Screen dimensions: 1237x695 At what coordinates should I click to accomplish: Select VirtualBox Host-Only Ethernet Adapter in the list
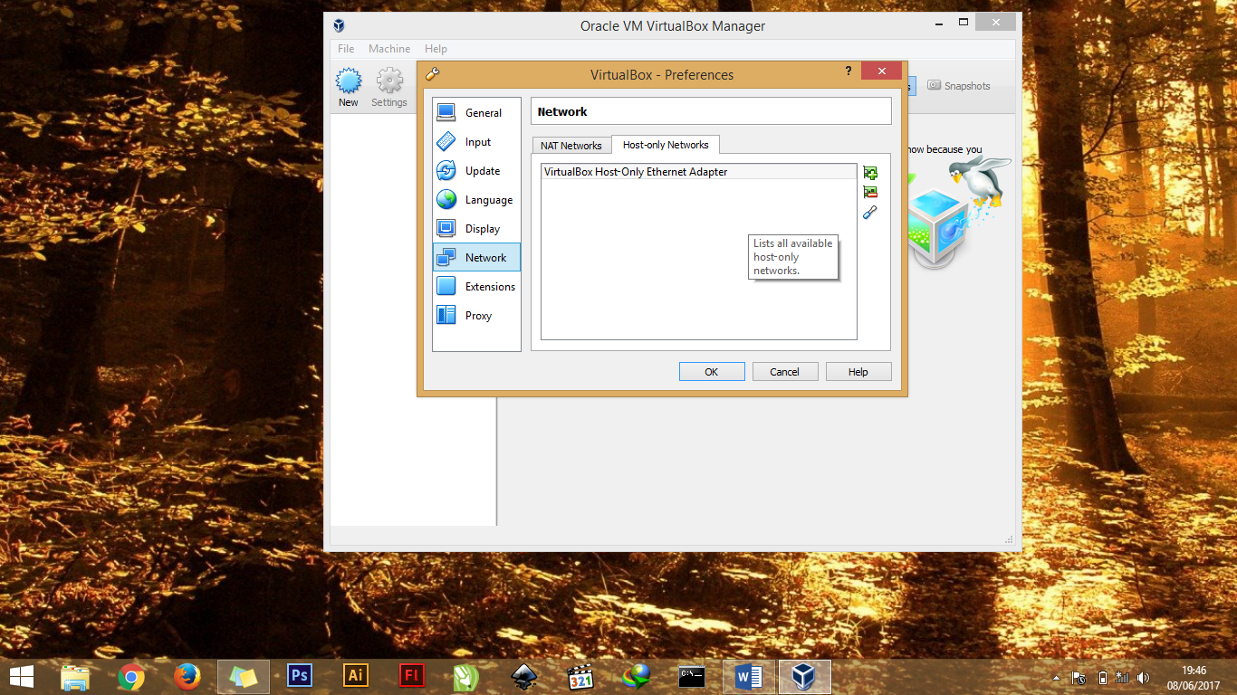698,172
